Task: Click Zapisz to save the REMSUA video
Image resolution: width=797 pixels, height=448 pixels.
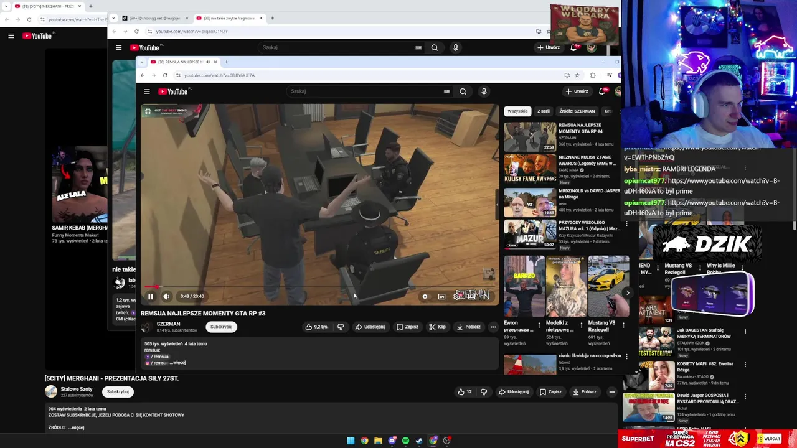Action: pos(407,327)
